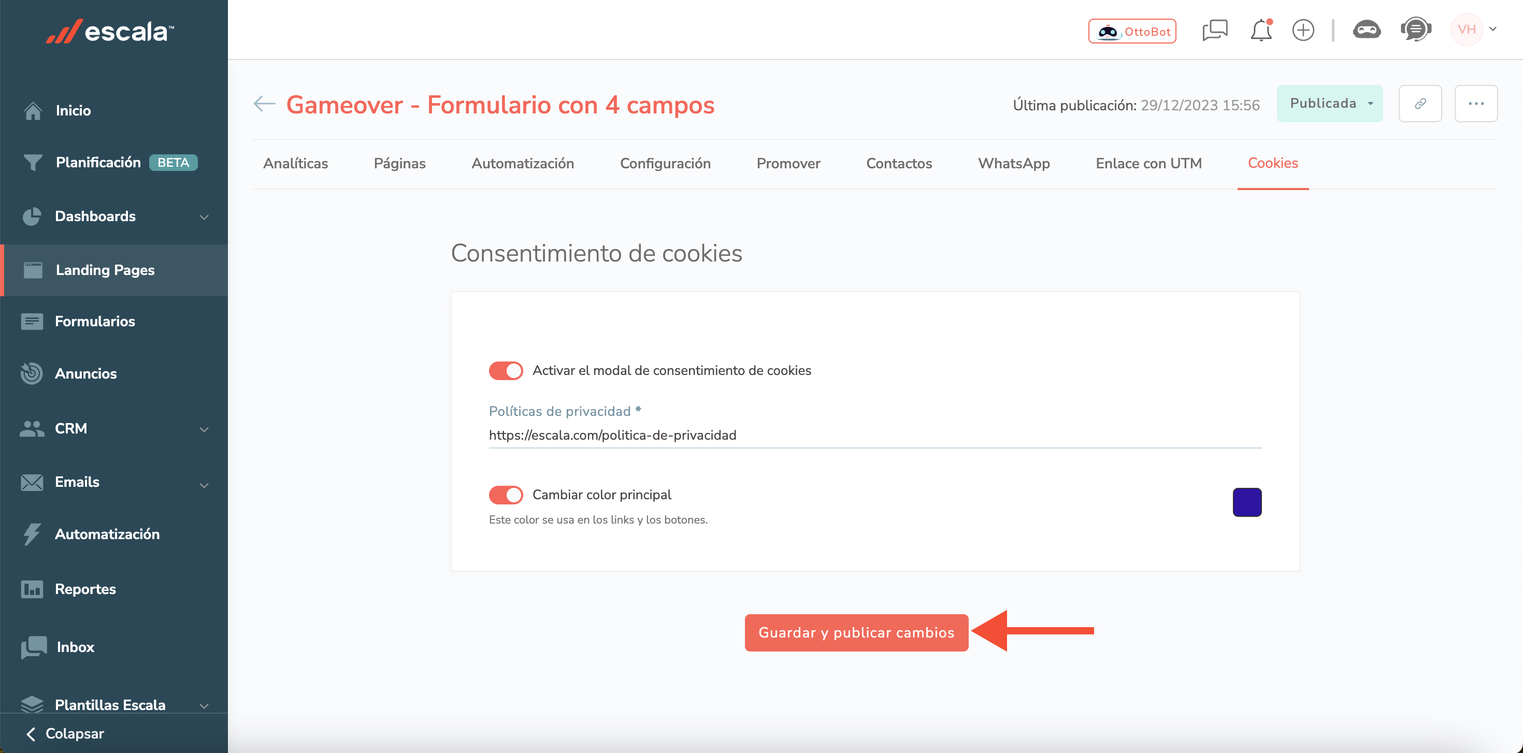Open the VH user account menu

pyautogui.click(x=1473, y=30)
